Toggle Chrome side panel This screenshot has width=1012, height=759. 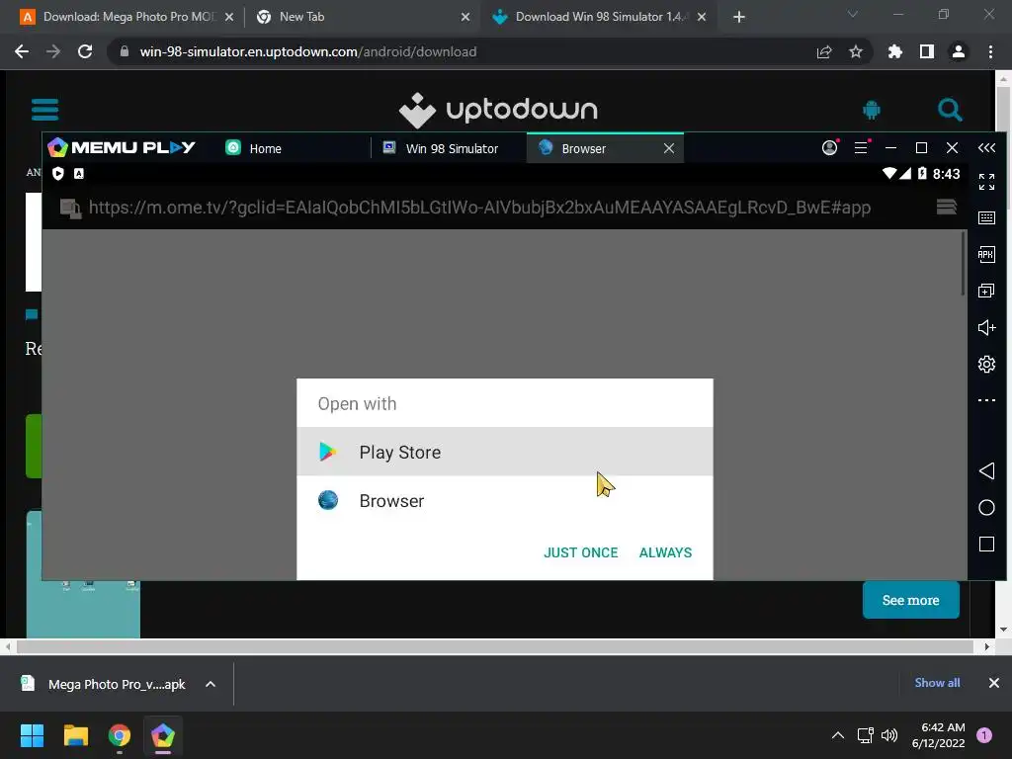(927, 51)
